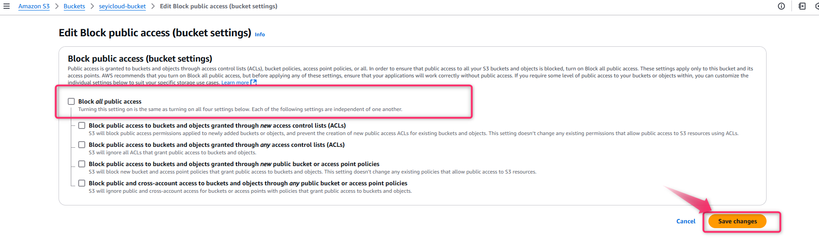Click the hexagon settings icon at top right
This screenshot has width=819, height=250.
816,6
